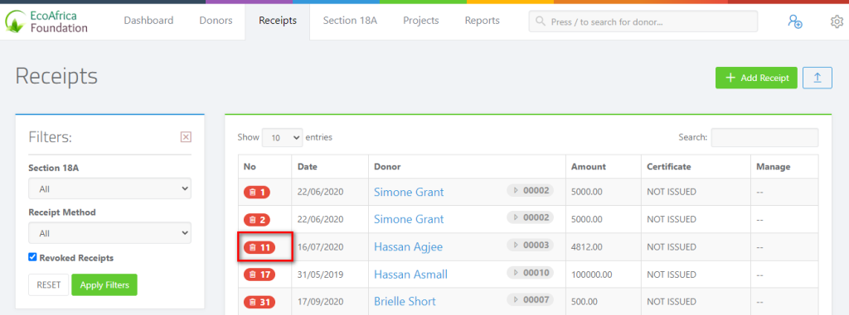Click NOT ISSUED in Brielle Short row
Image resolution: width=849 pixels, height=315 pixels.
672,302
